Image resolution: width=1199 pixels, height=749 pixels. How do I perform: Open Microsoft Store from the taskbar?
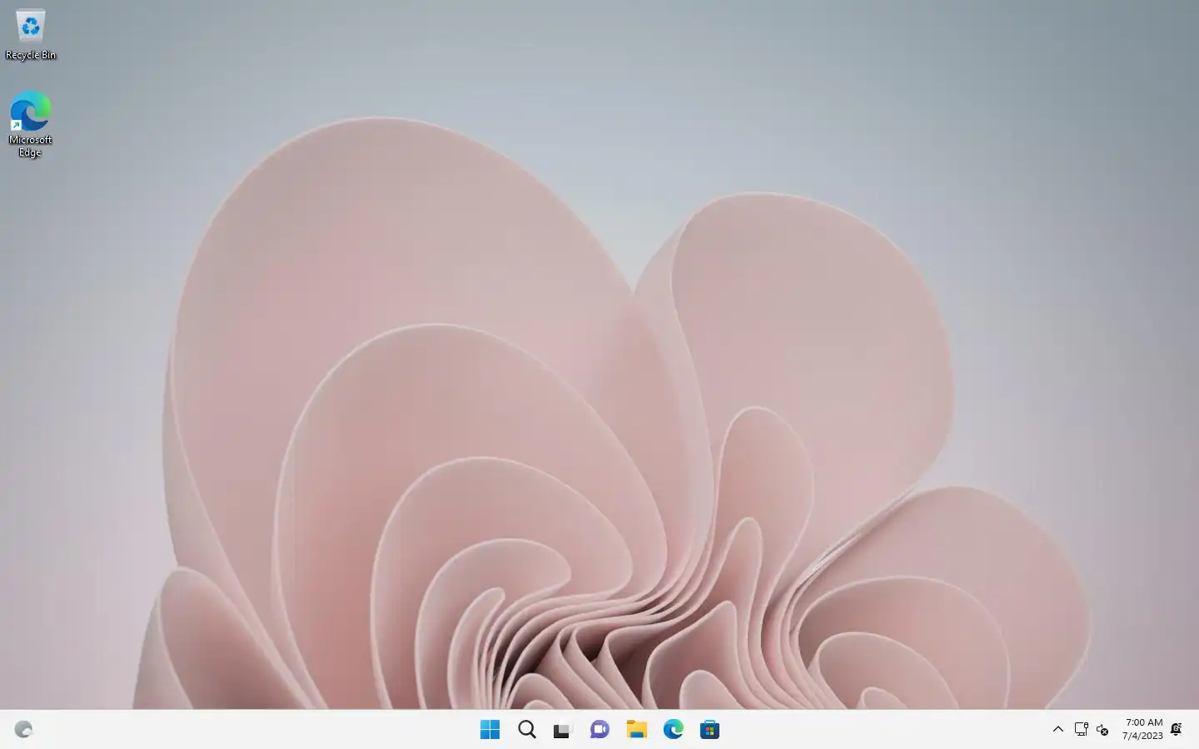[709, 730]
